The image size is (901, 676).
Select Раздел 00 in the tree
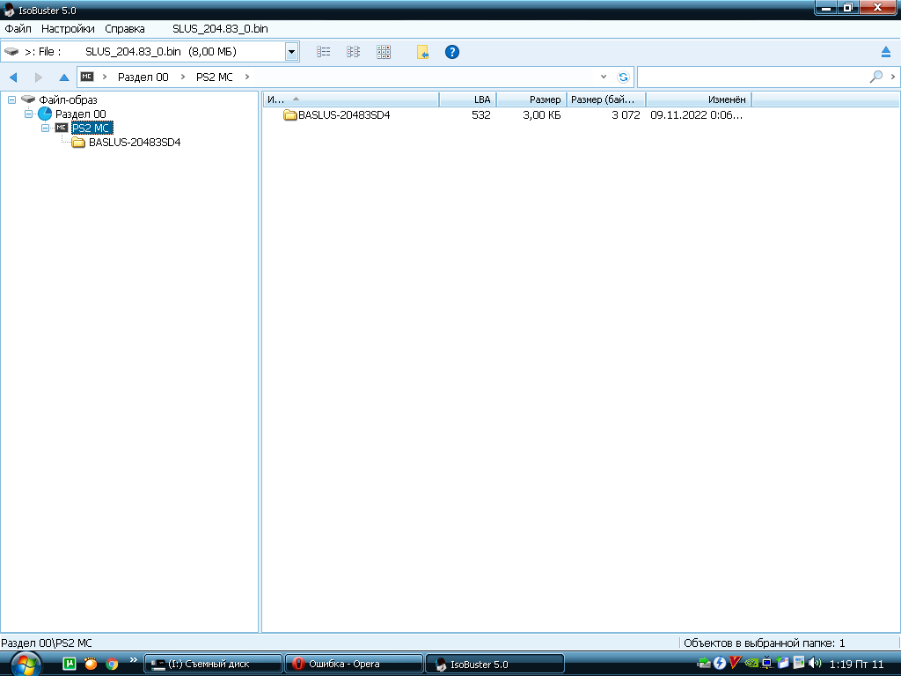80,114
